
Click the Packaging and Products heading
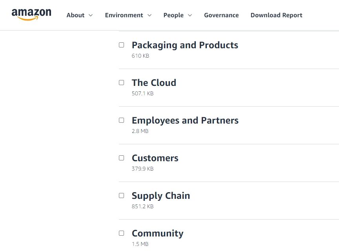pyautogui.click(x=185, y=45)
